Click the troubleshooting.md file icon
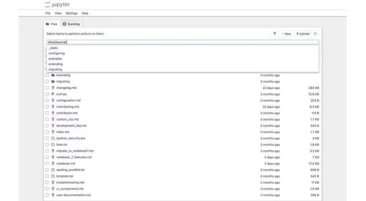This screenshot has width=366, height=201. (x=53, y=182)
